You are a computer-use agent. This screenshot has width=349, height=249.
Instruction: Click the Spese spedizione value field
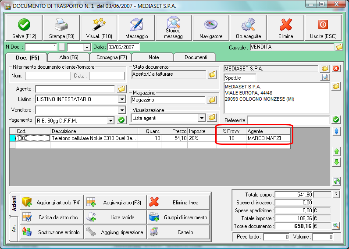tap(294, 210)
